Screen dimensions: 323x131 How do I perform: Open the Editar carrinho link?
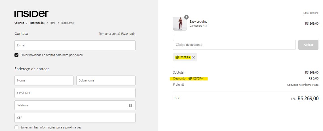(311, 13)
